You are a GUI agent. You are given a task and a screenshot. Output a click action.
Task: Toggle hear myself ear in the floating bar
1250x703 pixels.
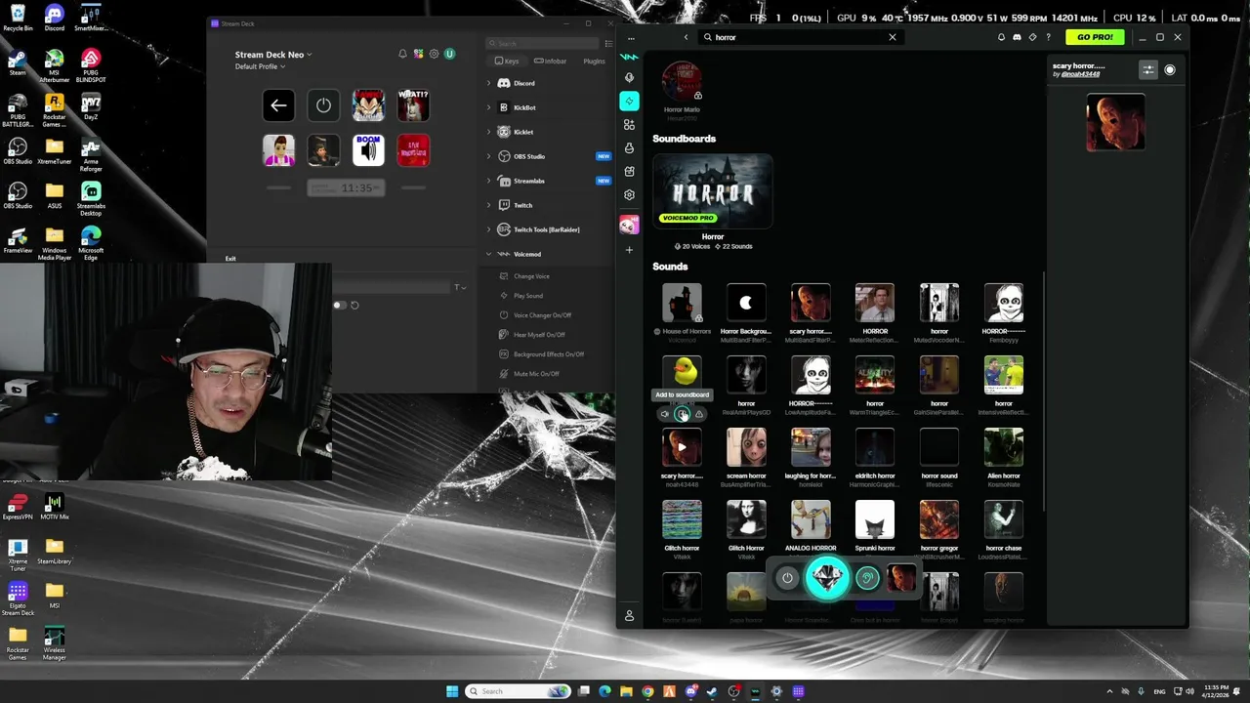[867, 578]
